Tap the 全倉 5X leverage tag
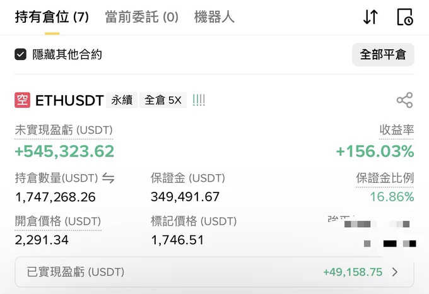Image resolution: width=429 pixels, height=294 pixels. (163, 100)
